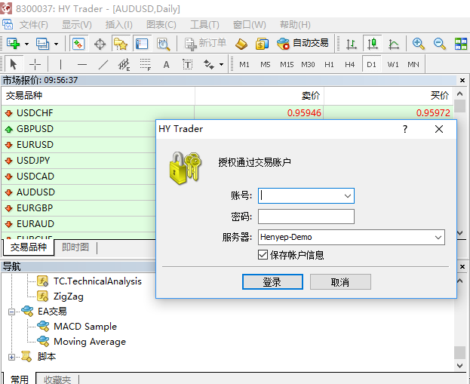The width and height of the screenshot is (470, 384).
Task: Open MetaEditor yellow book icon
Action: (241, 44)
